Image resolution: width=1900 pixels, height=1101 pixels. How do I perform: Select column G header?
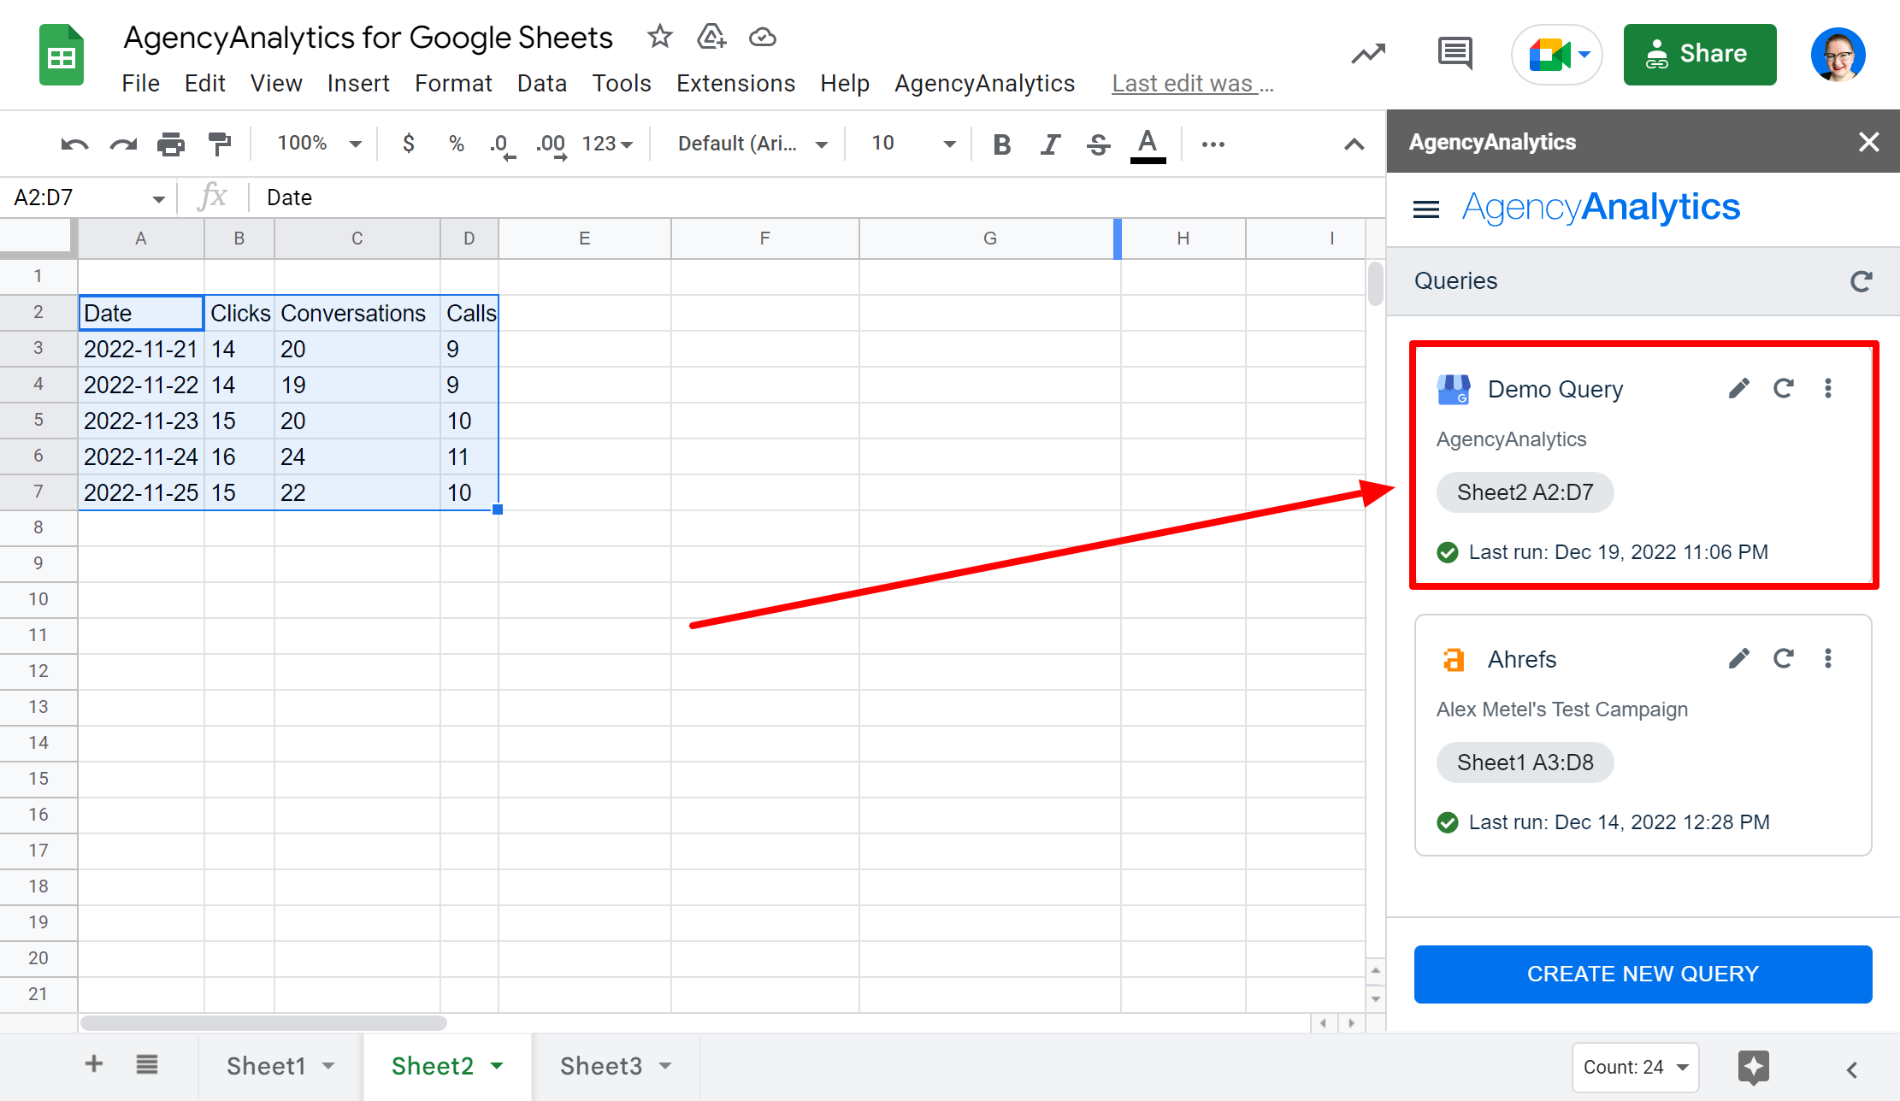coord(989,238)
